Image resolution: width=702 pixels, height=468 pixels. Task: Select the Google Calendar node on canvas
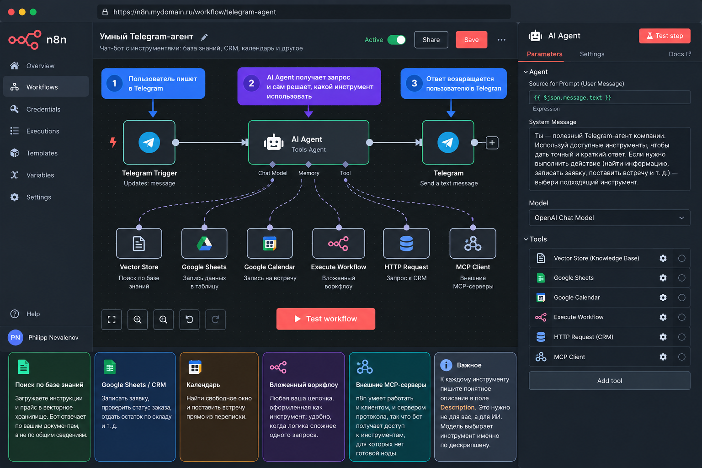[270, 244]
